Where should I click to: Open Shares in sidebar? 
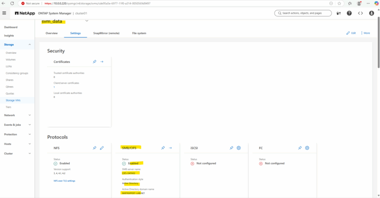(10, 80)
